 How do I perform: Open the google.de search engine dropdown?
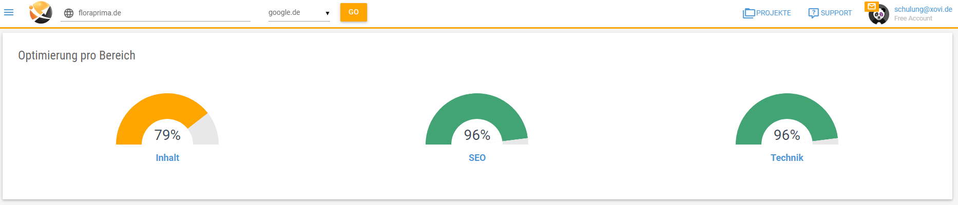299,13
